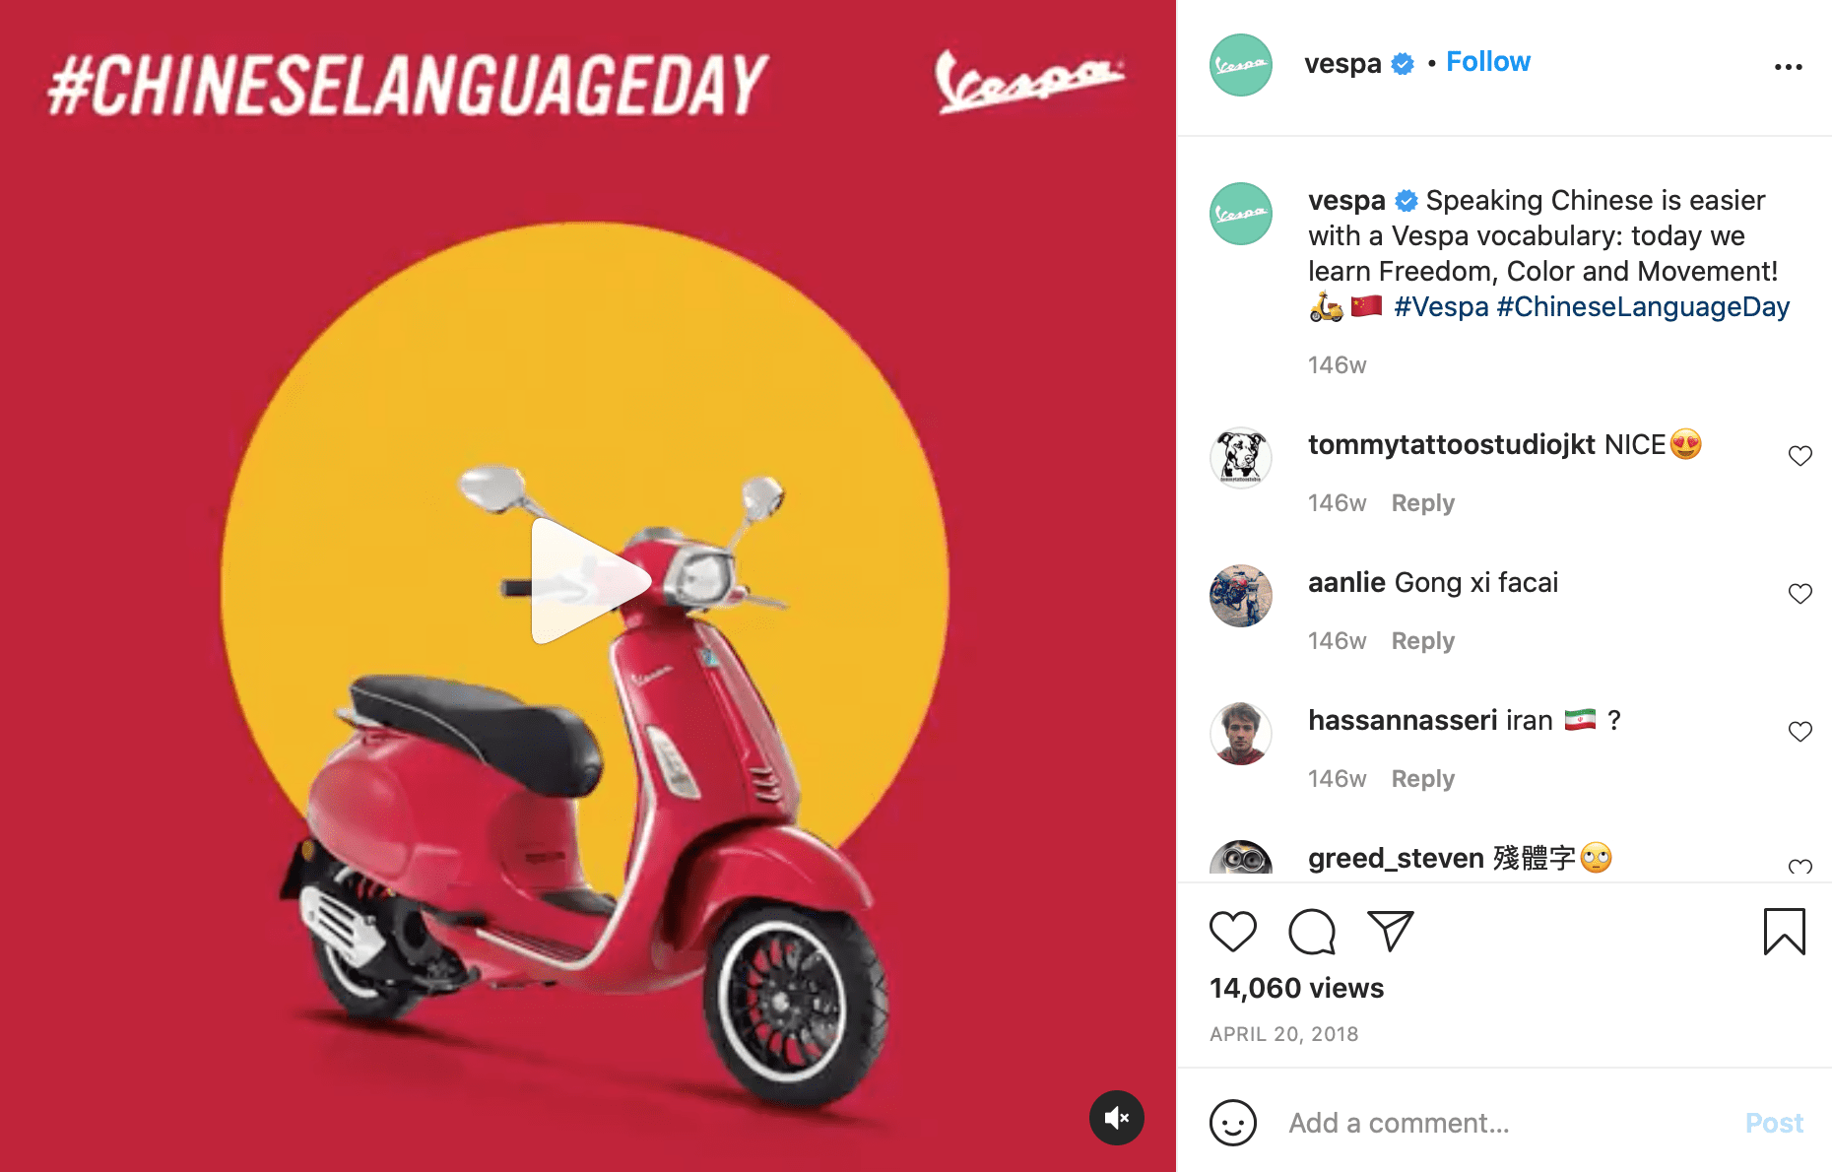
Task: Reply to aanlie's comment
Action: click(x=1422, y=641)
